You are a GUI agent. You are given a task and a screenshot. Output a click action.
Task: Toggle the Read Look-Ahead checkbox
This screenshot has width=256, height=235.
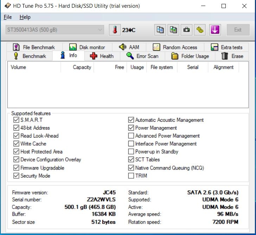pyautogui.click(x=16, y=136)
